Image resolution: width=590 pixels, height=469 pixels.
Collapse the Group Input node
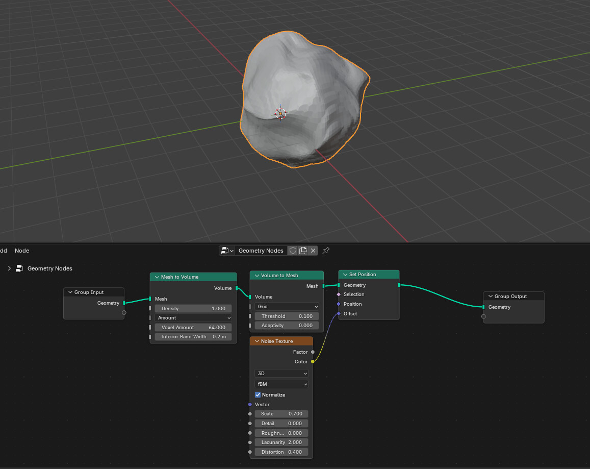[70, 292]
